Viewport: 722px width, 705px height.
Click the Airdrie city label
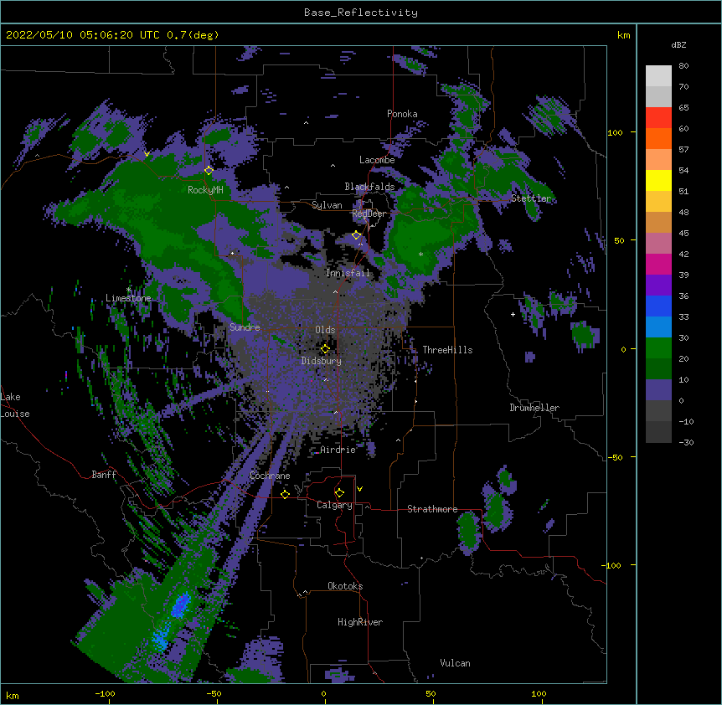coord(338,450)
